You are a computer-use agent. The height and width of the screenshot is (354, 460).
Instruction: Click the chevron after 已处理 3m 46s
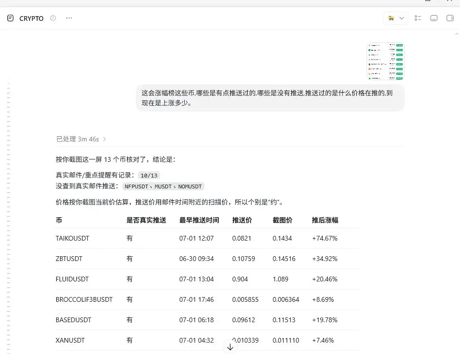[x=104, y=139]
